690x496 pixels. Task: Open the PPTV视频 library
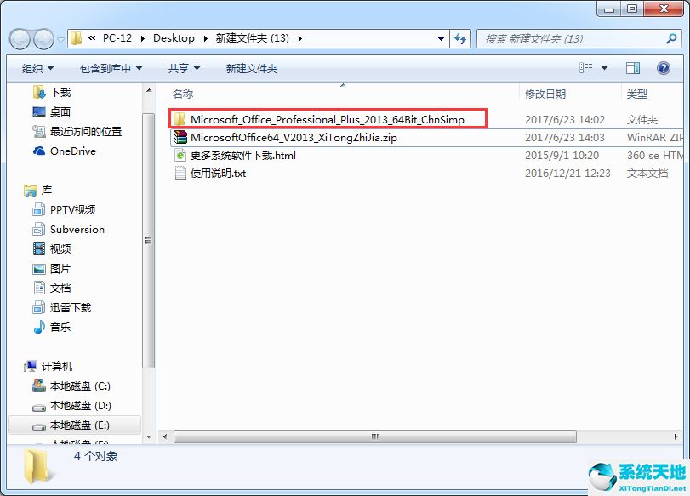click(x=72, y=210)
